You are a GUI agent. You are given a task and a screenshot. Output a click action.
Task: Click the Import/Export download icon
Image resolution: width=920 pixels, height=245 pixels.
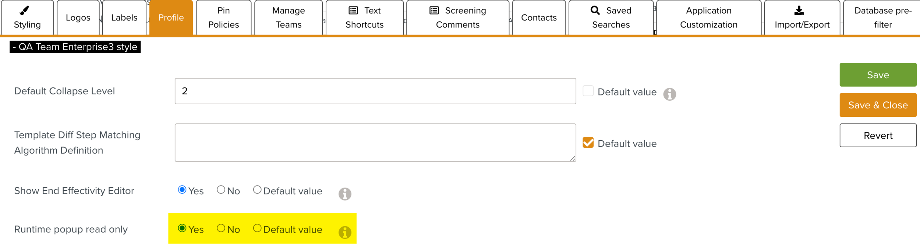coord(799,11)
